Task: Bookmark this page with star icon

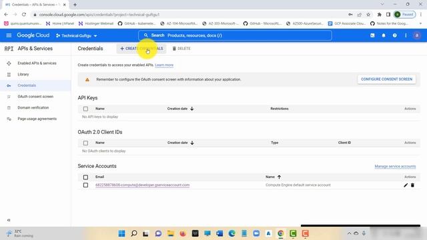Action: (x=368, y=15)
